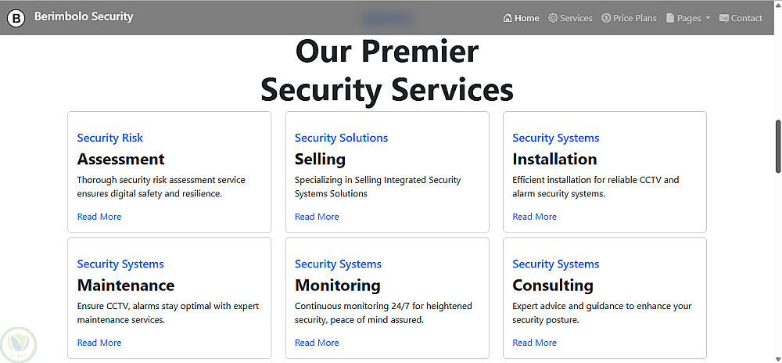Click the house icon beside Home
Screen dimensions: 782x363
coord(508,18)
